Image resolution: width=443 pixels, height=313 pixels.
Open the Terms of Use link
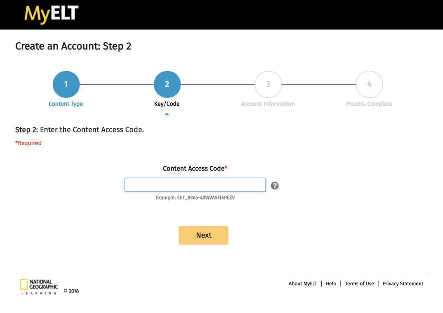pyautogui.click(x=359, y=284)
